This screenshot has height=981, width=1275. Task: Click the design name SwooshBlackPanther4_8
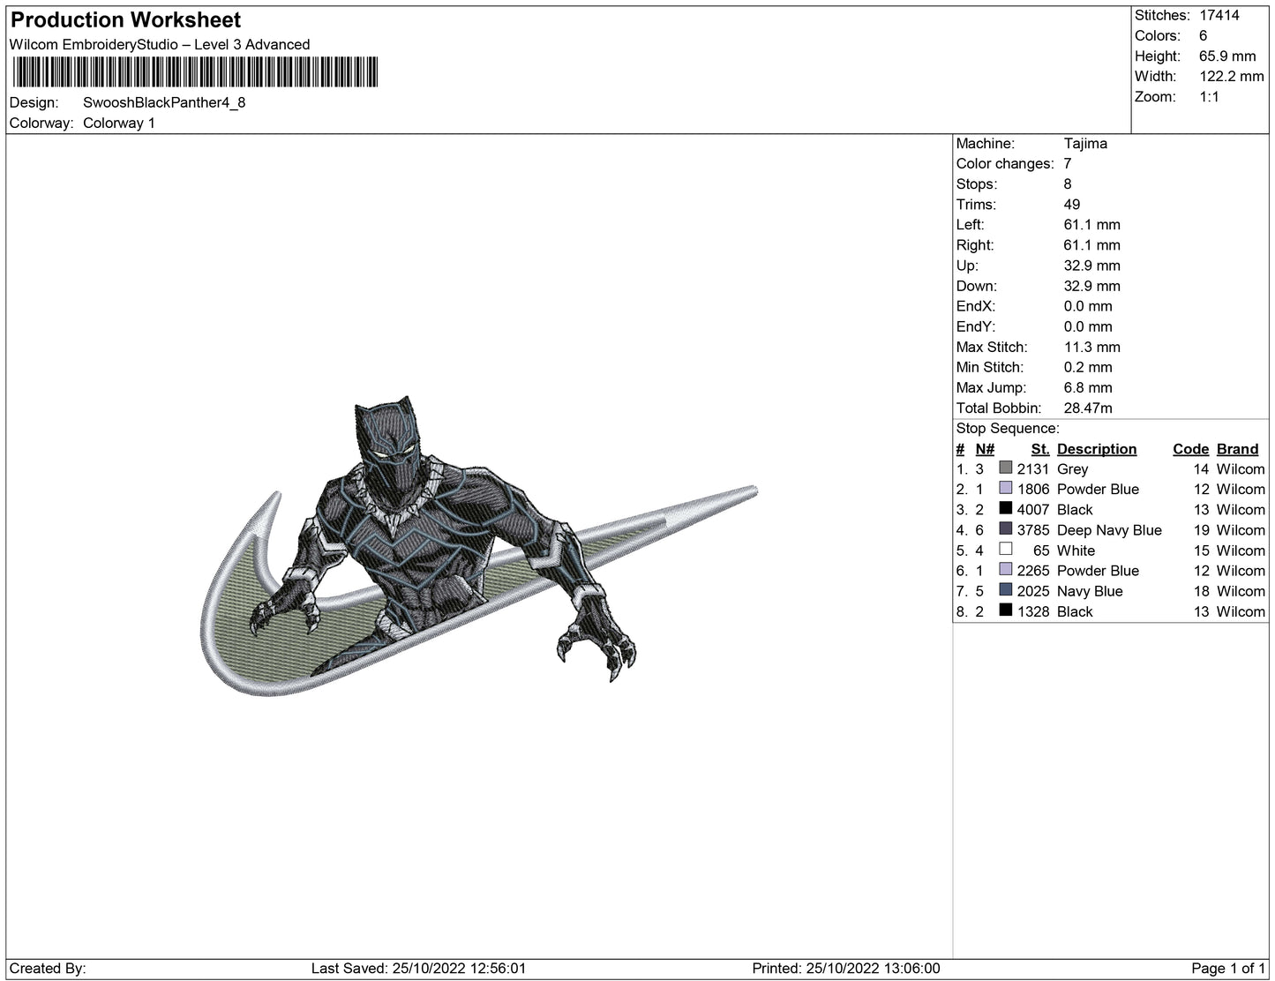point(164,102)
